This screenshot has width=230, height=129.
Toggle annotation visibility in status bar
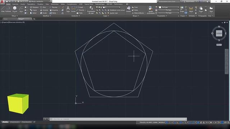pos(198,123)
